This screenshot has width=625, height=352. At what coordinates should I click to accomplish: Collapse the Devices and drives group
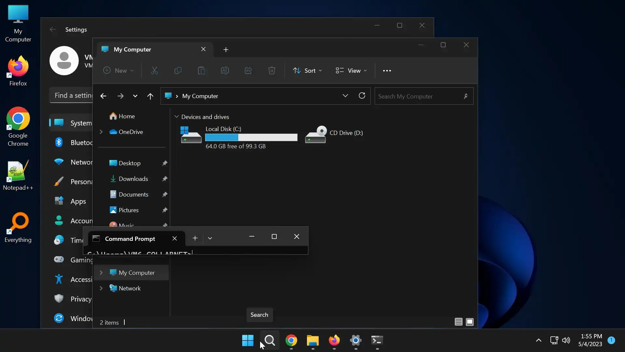pyautogui.click(x=176, y=117)
